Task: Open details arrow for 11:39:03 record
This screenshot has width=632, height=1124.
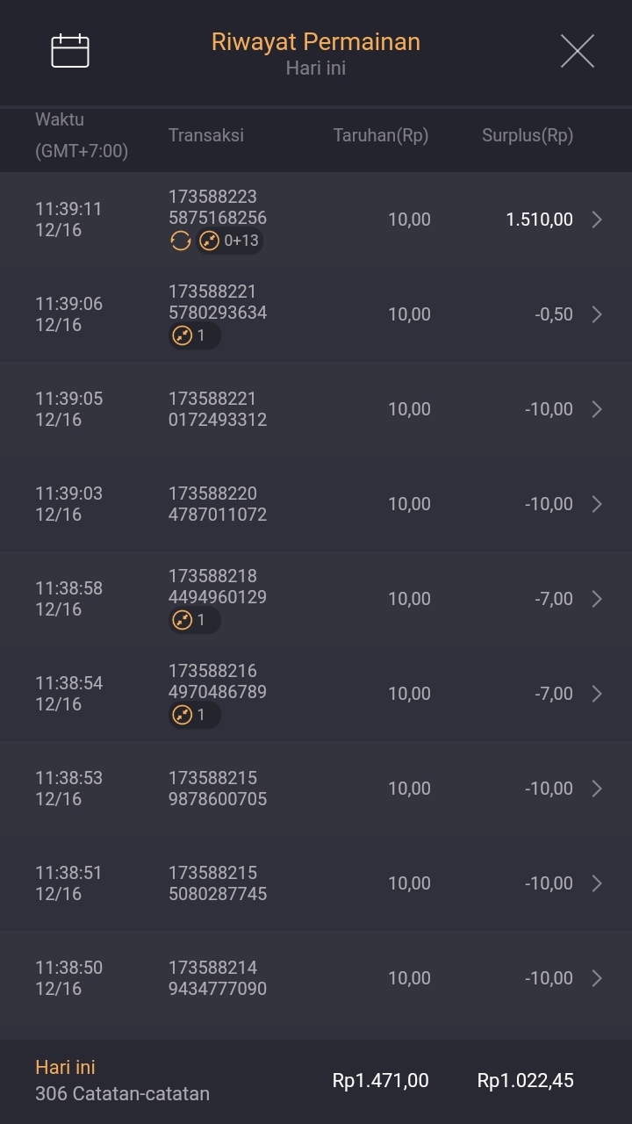Action: click(x=597, y=504)
